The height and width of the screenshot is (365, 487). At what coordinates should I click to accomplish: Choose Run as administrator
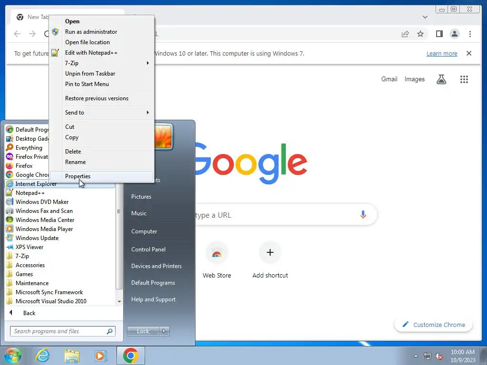(x=102, y=32)
